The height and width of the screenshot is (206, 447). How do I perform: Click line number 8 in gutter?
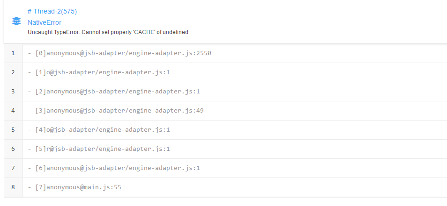click(13, 187)
